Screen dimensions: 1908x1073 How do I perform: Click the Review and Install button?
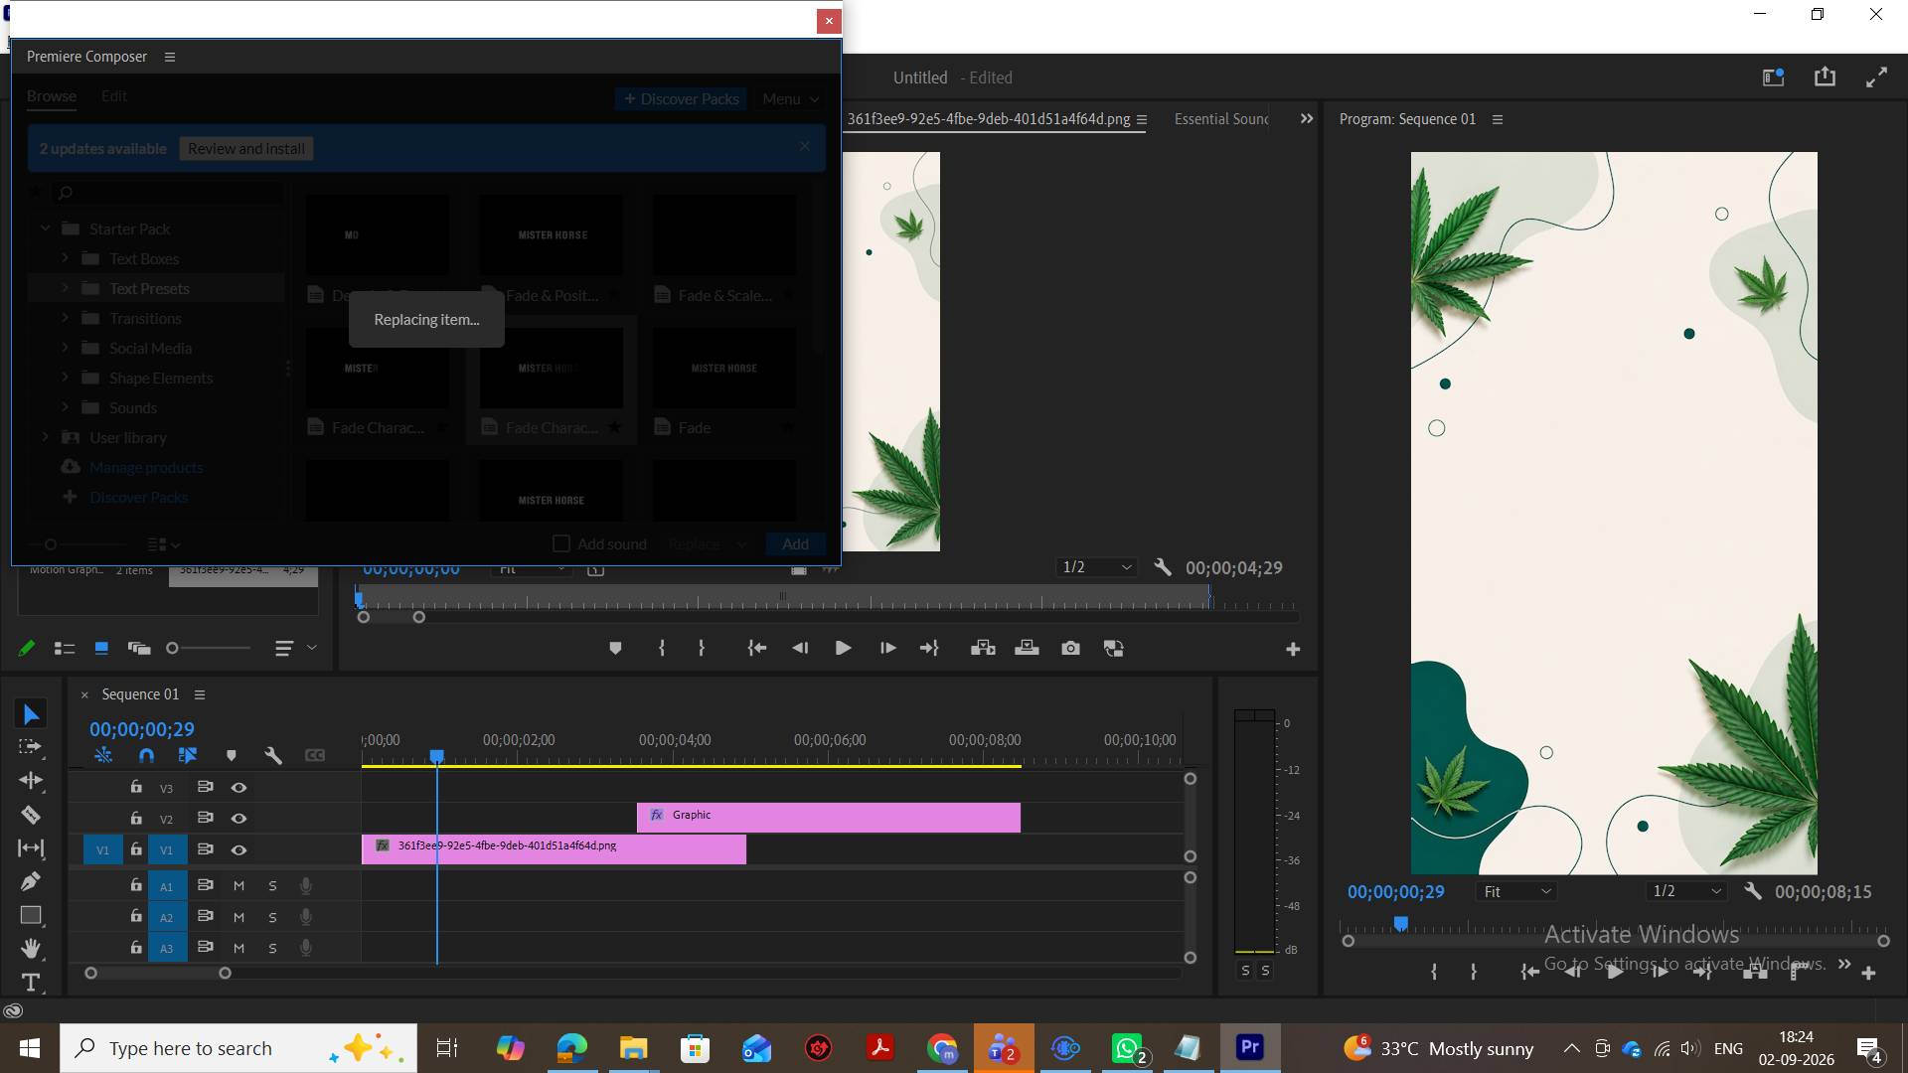(x=246, y=149)
